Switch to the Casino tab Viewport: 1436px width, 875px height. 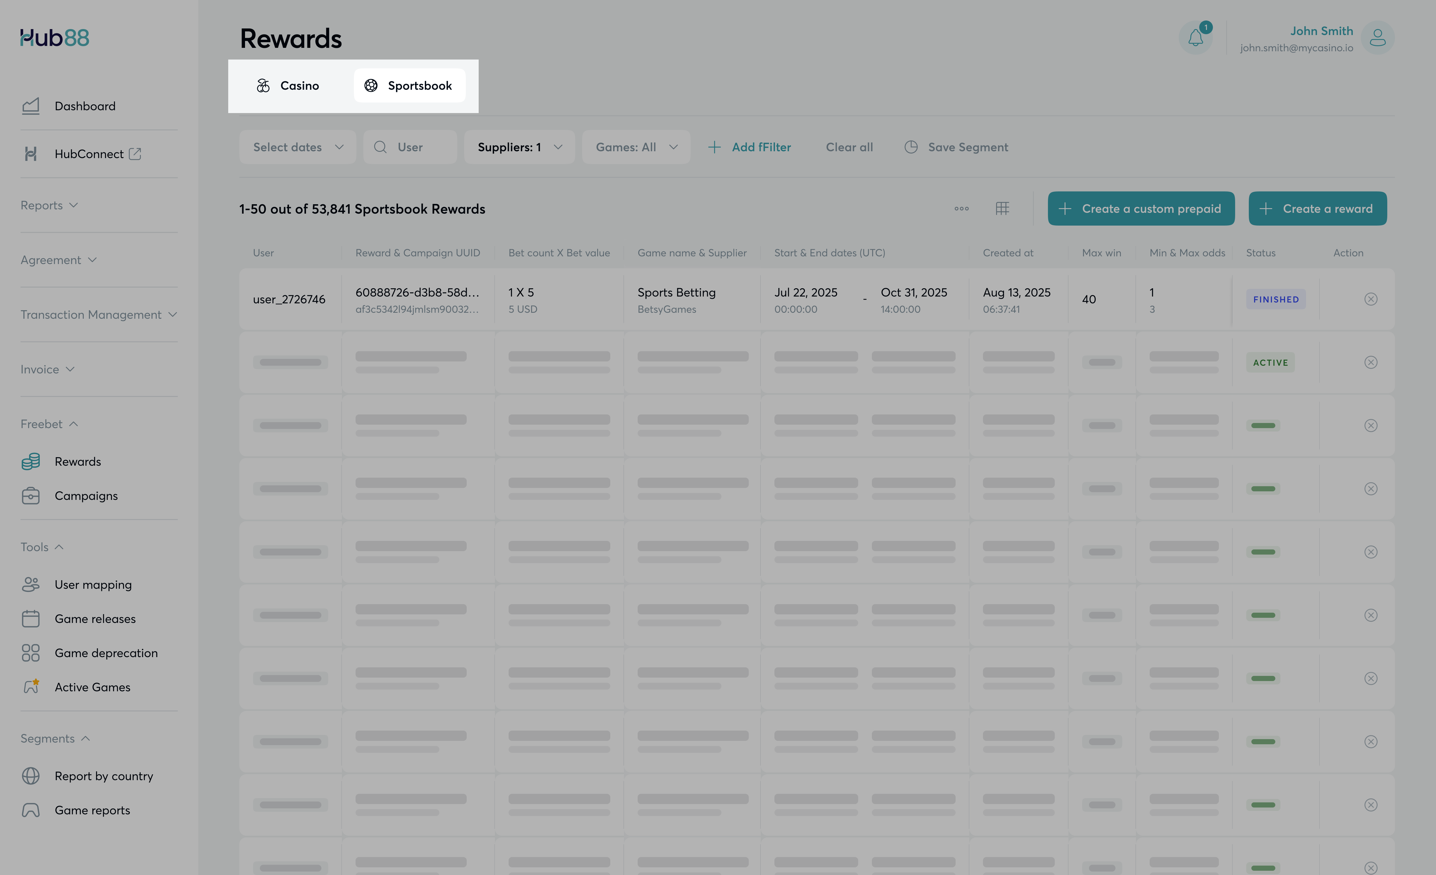pyautogui.click(x=288, y=86)
